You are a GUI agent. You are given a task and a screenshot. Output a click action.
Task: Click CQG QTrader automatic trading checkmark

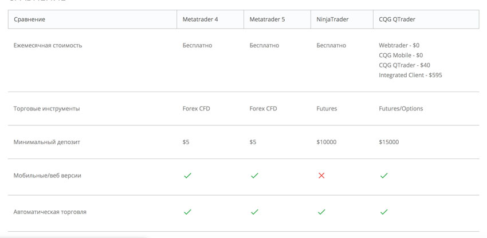(384, 212)
